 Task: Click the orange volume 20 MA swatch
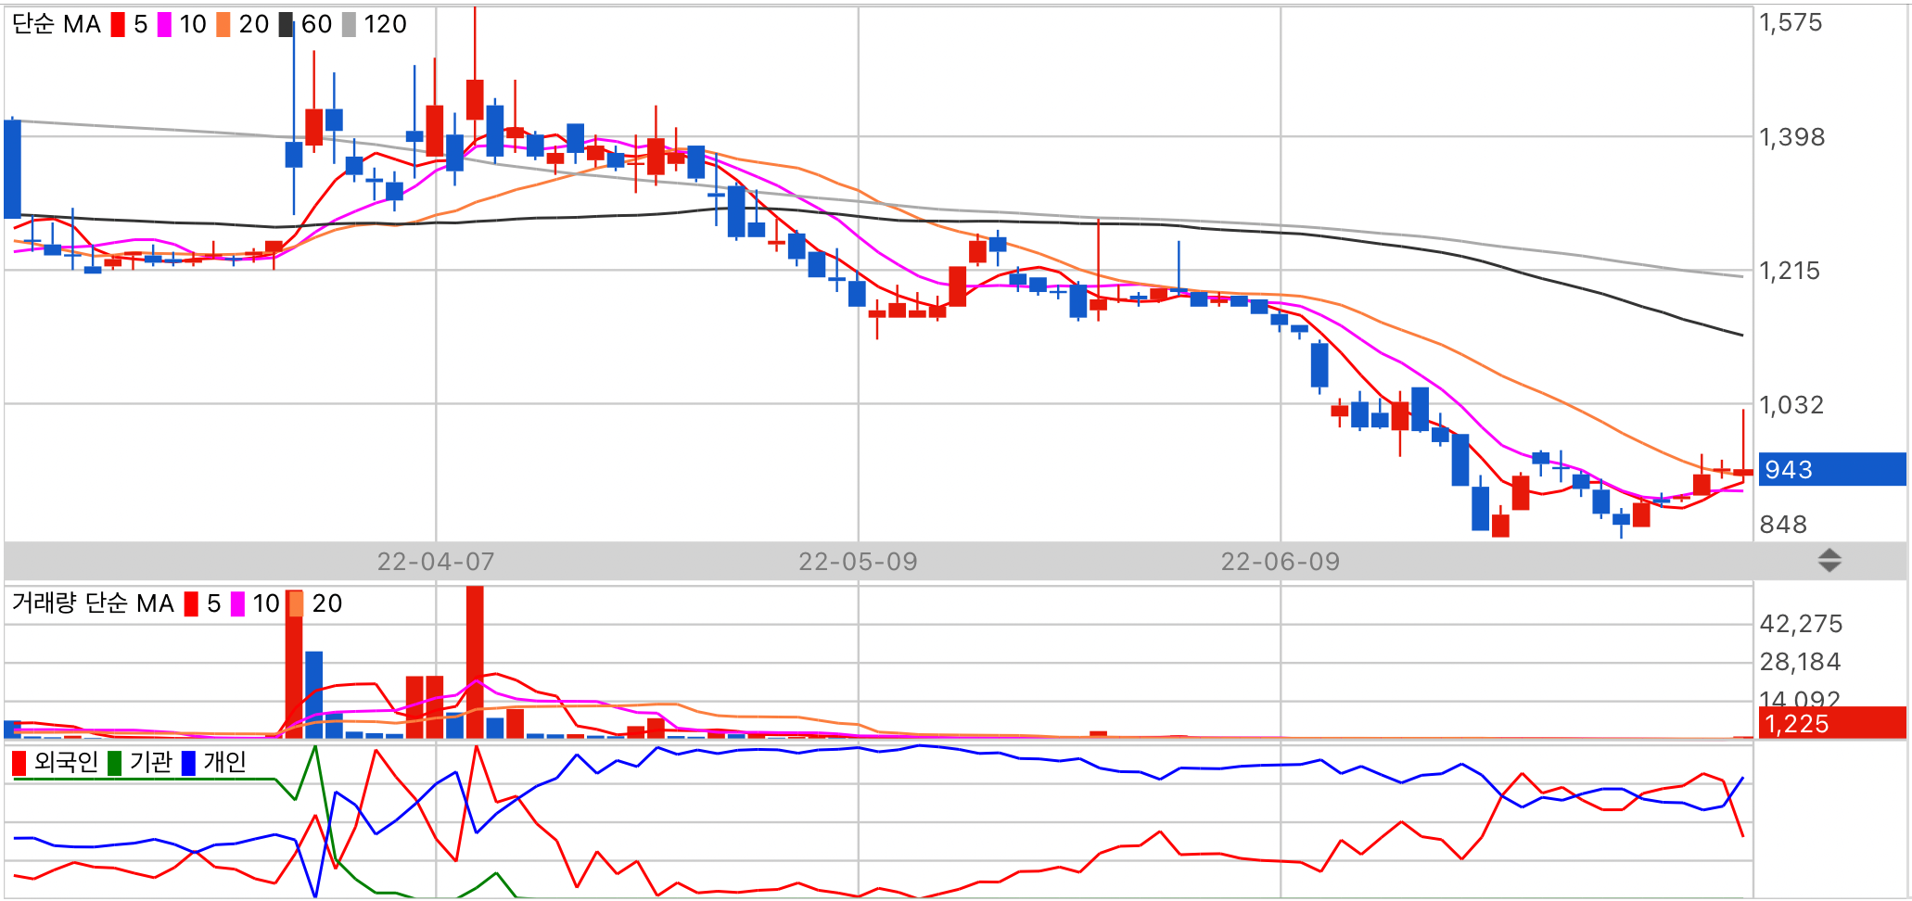[297, 604]
